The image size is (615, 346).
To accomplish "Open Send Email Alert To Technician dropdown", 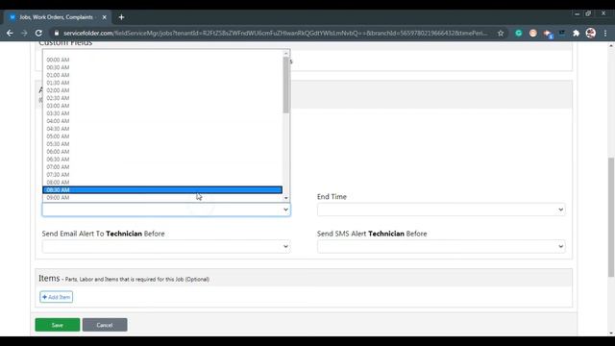I will (166, 246).
